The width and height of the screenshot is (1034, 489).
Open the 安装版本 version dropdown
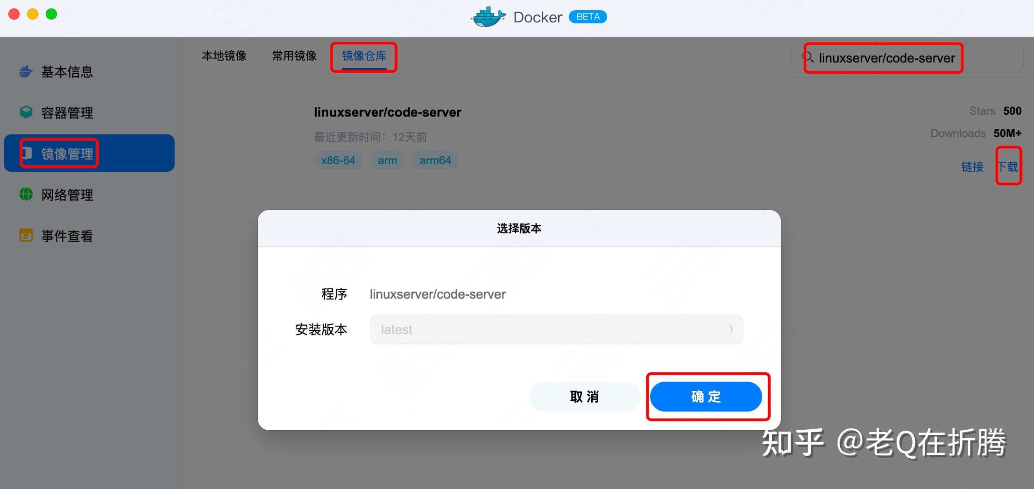[555, 329]
